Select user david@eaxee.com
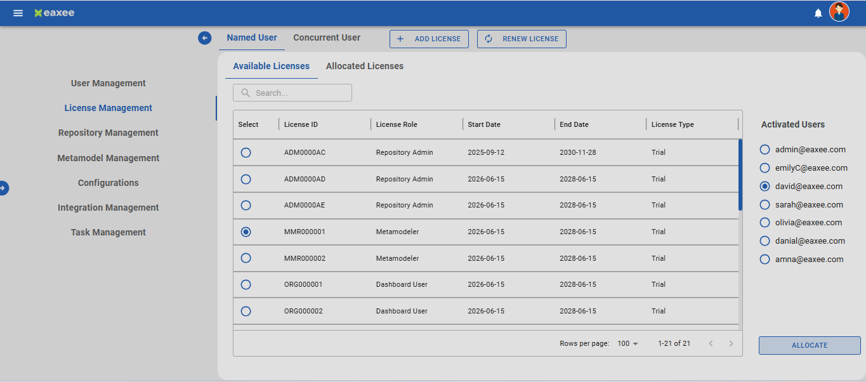The height and width of the screenshot is (382, 866). click(764, 187)
